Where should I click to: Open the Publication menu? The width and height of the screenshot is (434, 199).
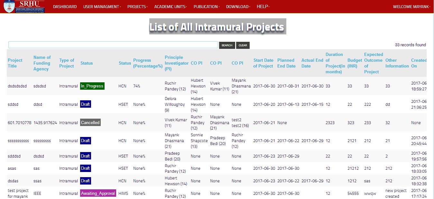[x=207, y=6]
